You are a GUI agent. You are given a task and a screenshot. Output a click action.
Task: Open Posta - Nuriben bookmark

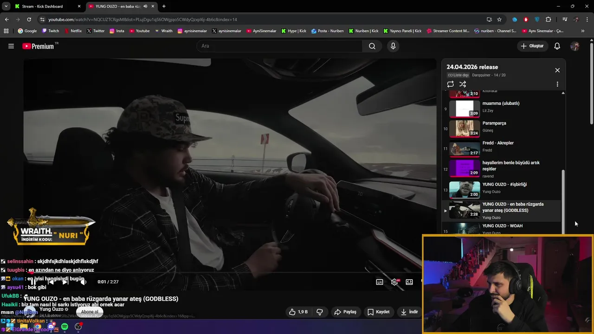pos(327,31)
